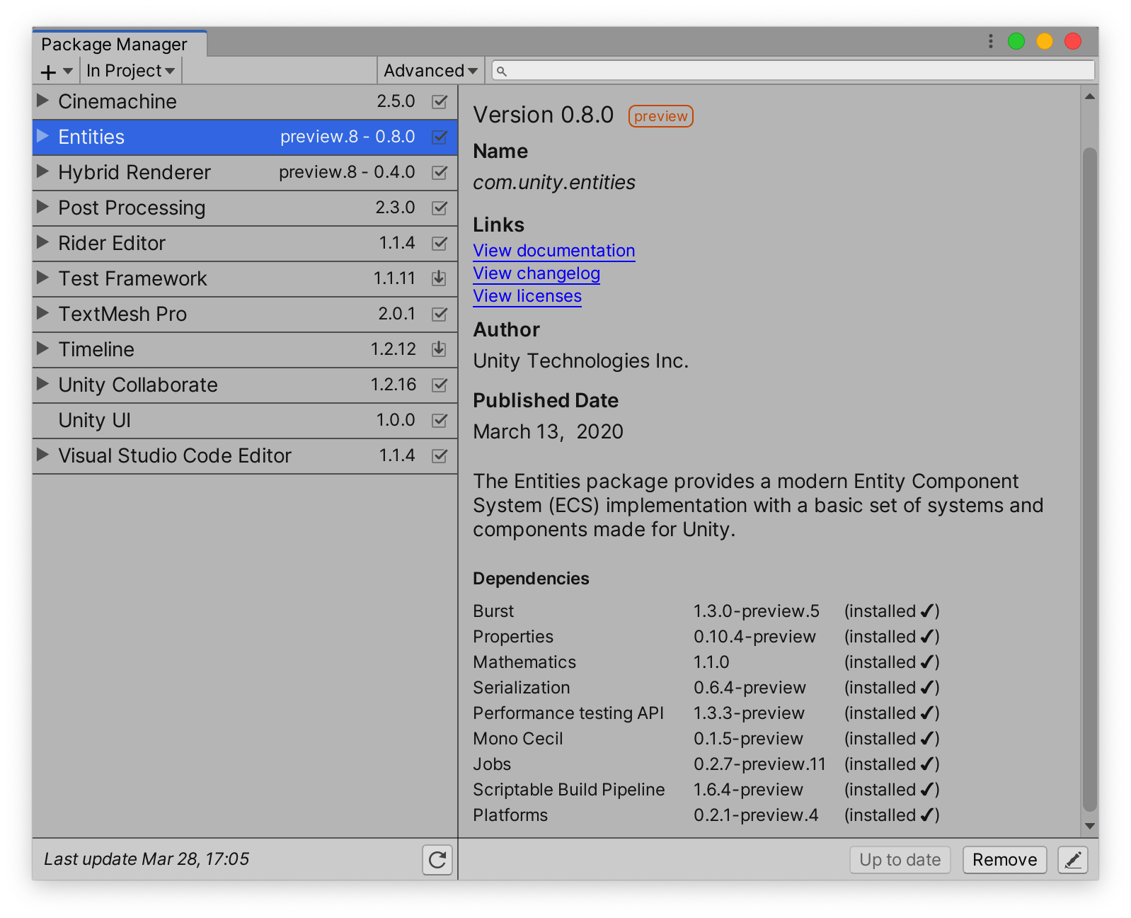The width and height of the screenshot is (1131, 918).
Task: Select the Visual Studio Code Editor package
Action: 245,456
